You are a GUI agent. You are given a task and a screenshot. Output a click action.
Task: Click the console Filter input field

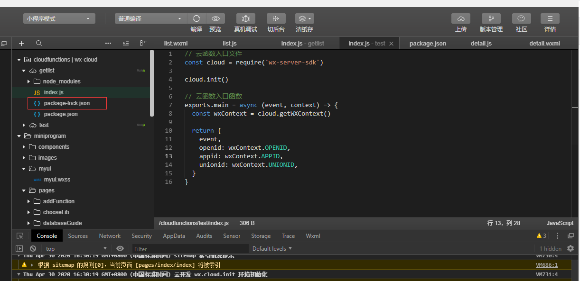(190, 249)
